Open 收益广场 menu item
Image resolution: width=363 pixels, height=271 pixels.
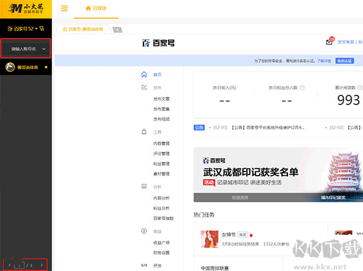(x=162, y=243)
